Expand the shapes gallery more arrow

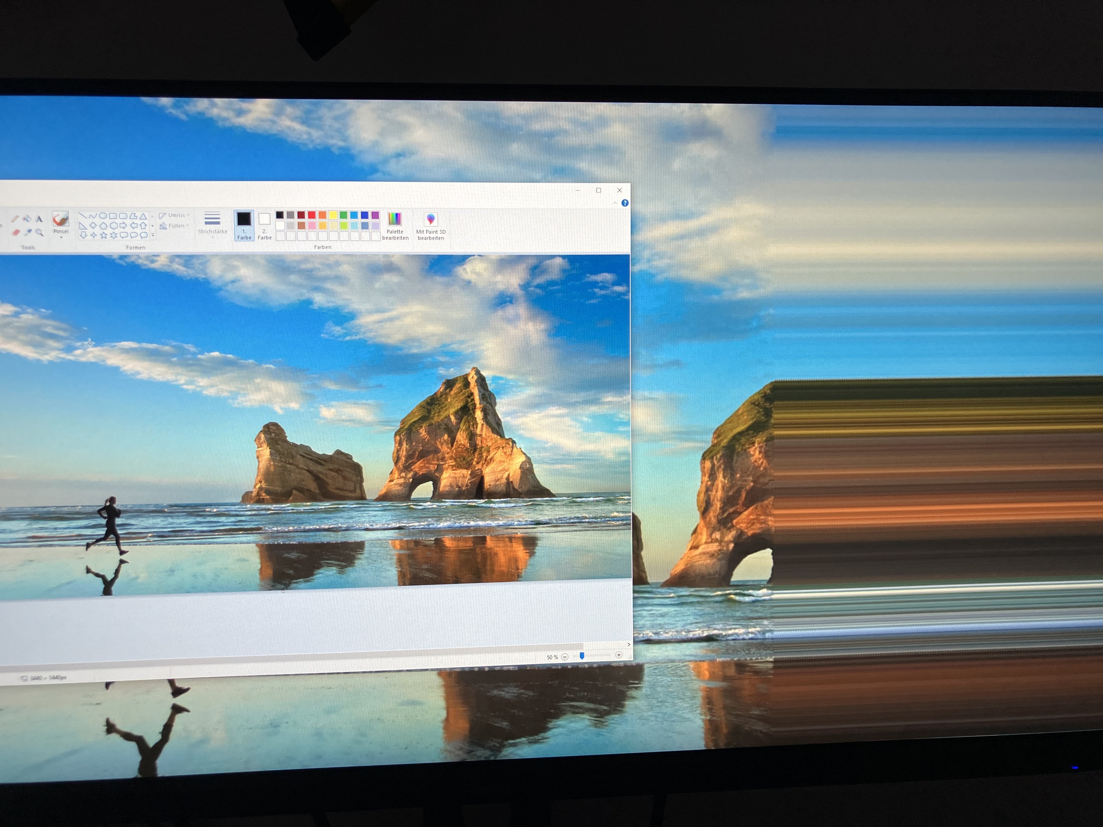click(x=153, y=235)
